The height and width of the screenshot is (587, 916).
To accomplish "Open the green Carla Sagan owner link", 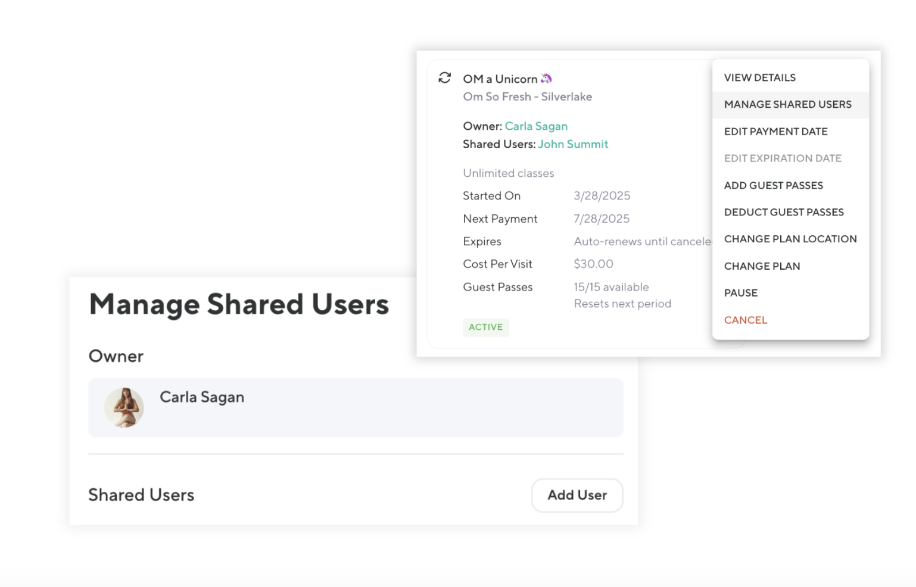I will point(535,126).
